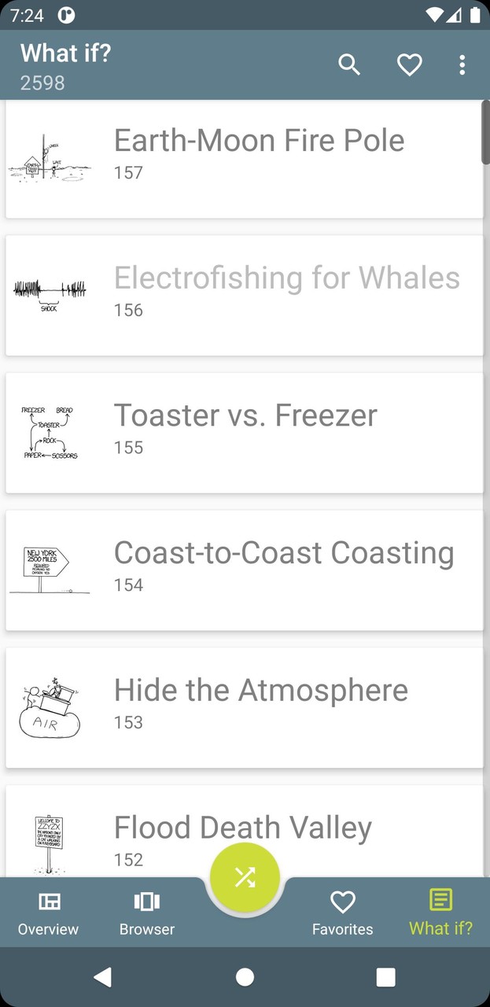Tap the random shuffle floating button

click(245, 878)
